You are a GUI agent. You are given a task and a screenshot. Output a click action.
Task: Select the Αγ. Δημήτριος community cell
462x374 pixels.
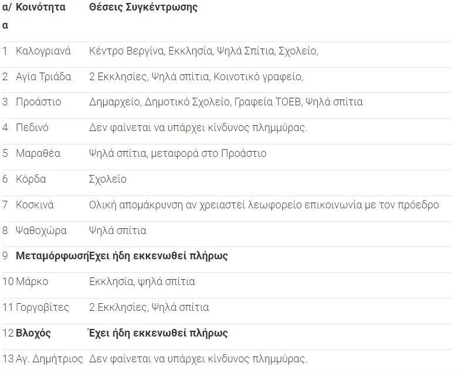click(49, 359)
